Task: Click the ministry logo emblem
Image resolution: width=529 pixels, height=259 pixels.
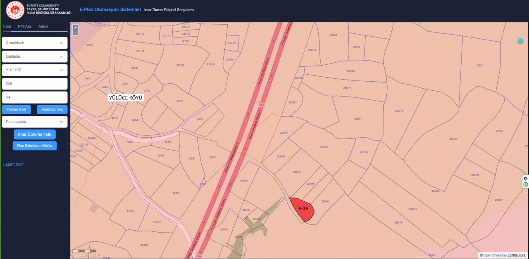Action: point(15,10)
